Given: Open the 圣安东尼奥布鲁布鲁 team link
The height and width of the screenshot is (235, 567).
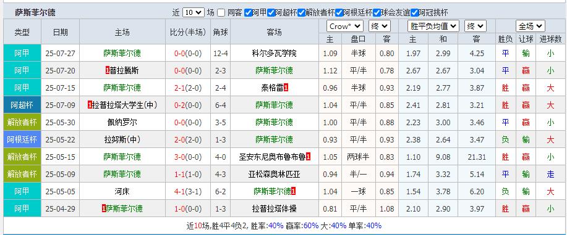Looking at the screenshot, I should point(272,157).
